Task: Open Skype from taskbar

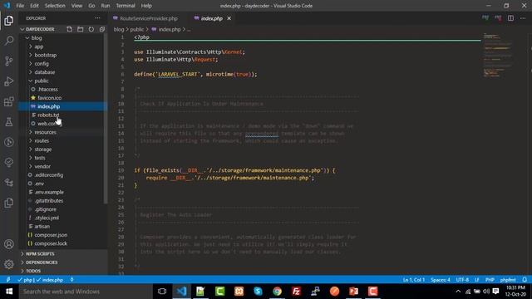Action: (258, 292)
